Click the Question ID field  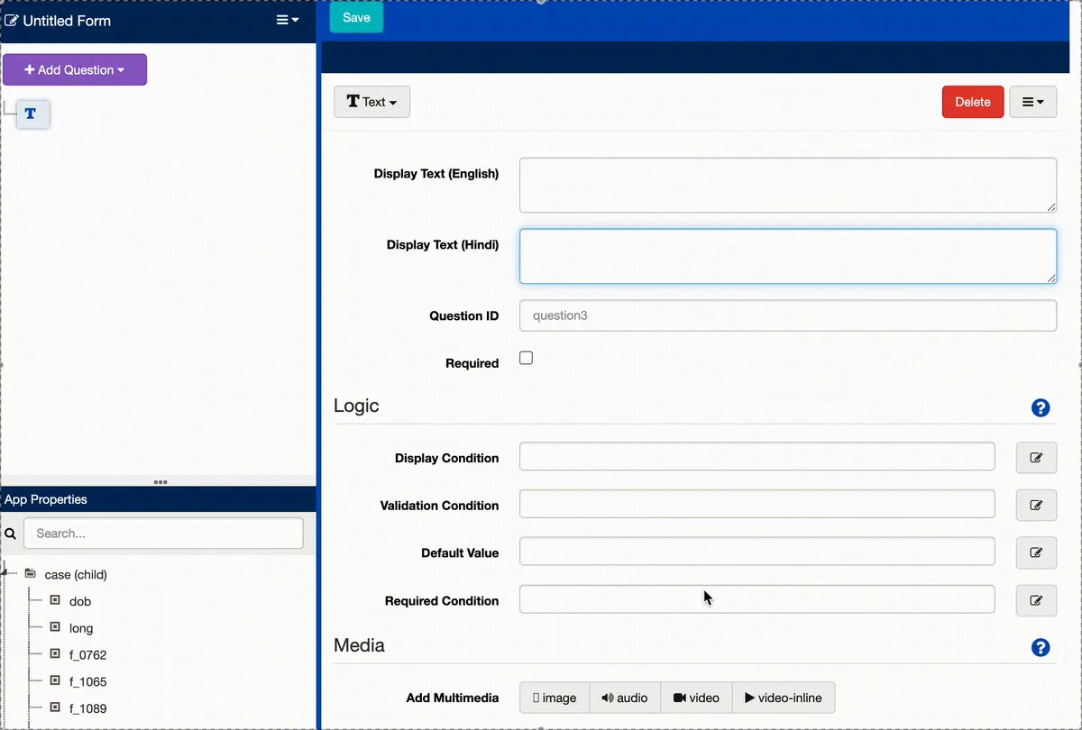(788, 315)
